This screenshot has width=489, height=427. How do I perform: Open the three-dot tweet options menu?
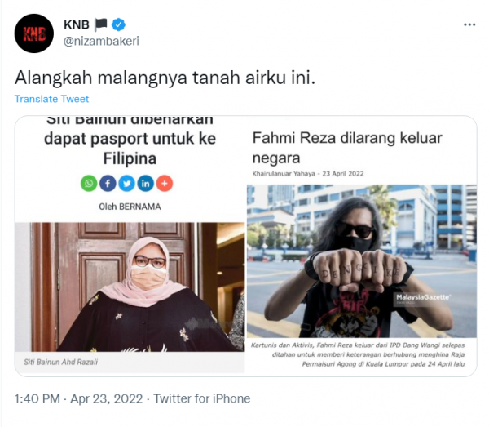[469, 24]
